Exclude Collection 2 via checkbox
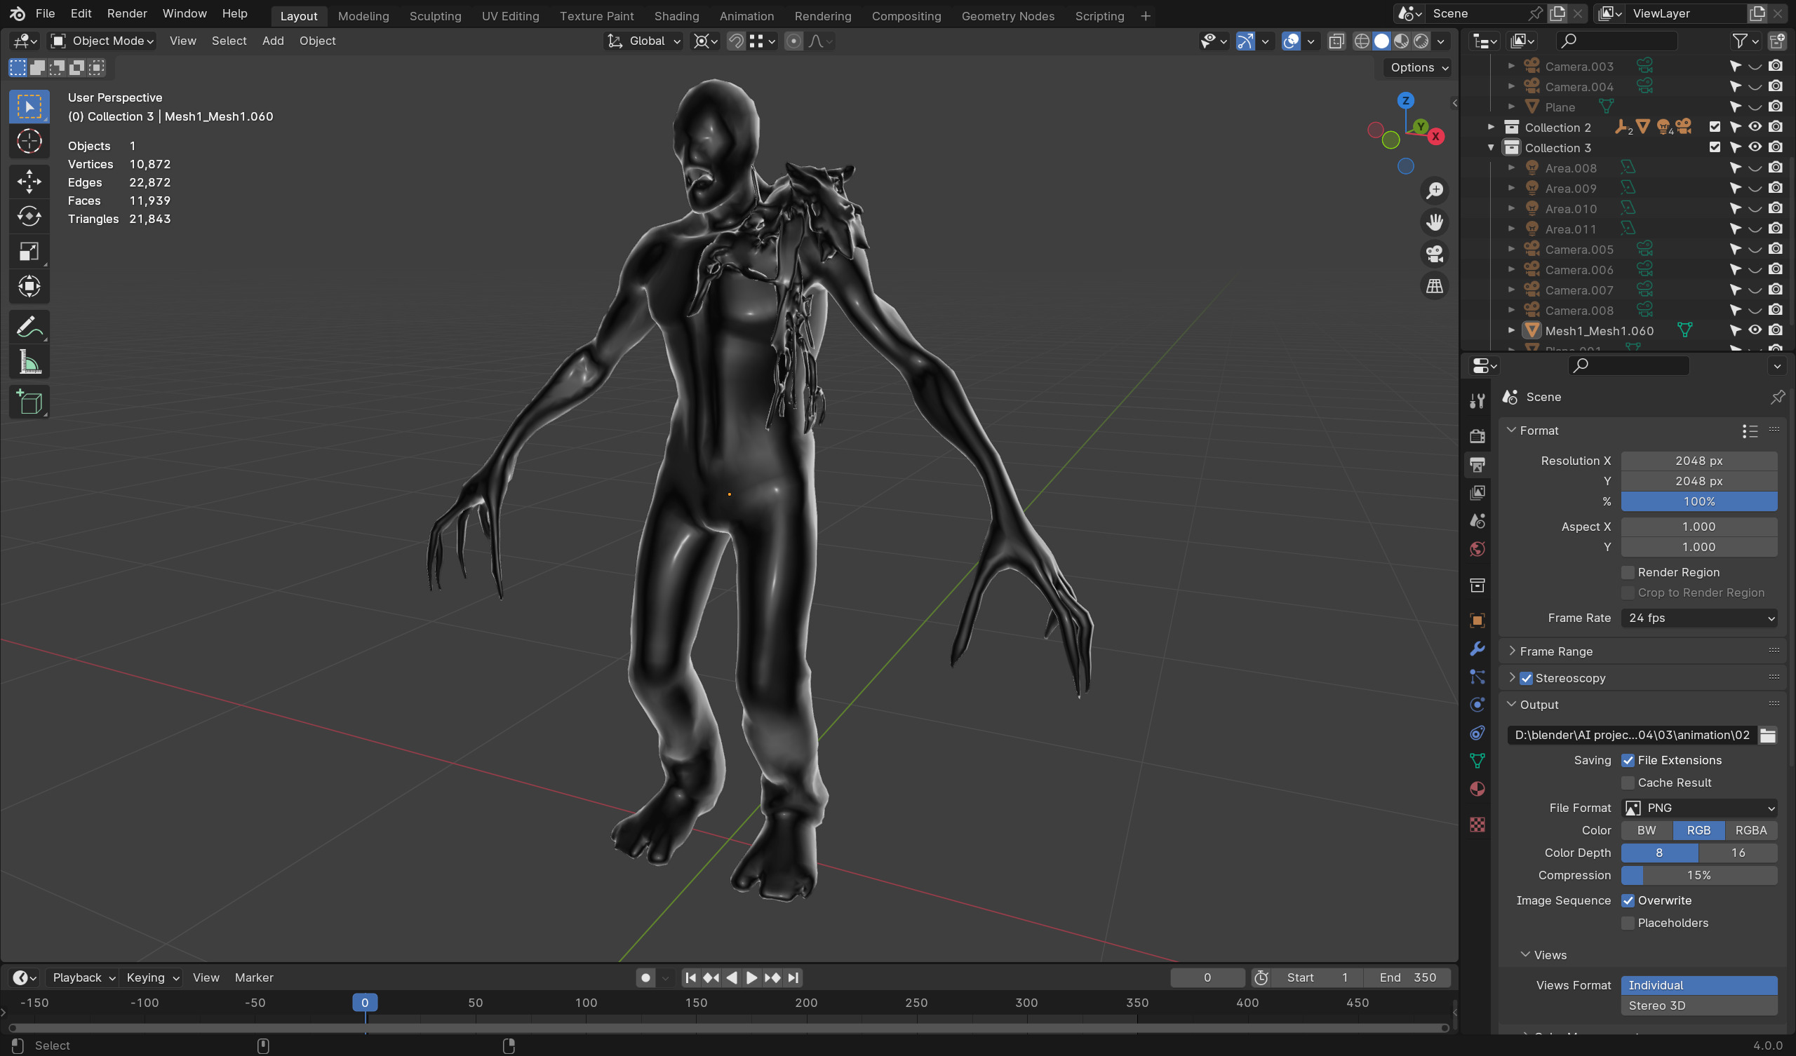1796x1056 pixels. 1715,128
